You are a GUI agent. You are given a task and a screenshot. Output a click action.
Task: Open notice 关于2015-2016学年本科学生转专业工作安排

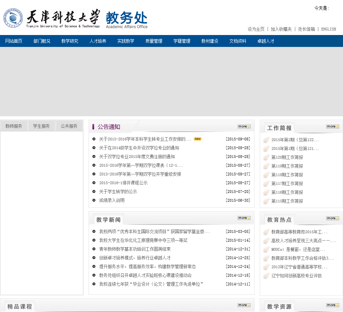click(x=145, y=139)
